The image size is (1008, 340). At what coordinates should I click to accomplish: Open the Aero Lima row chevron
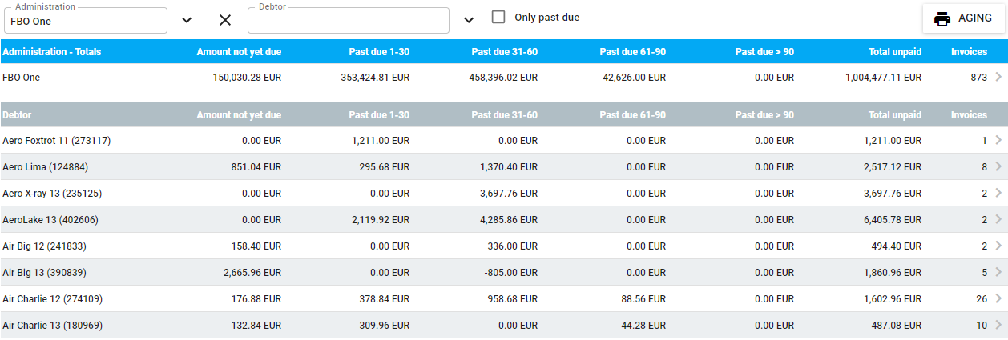pos(998,166)
